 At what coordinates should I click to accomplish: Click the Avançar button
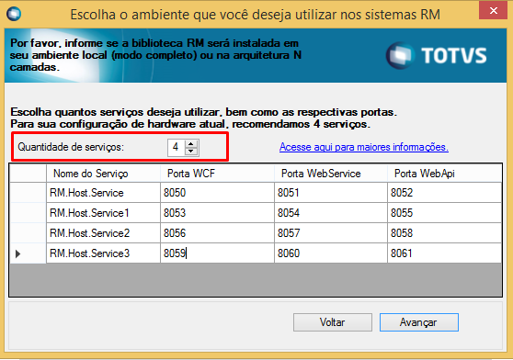(419, 322)
